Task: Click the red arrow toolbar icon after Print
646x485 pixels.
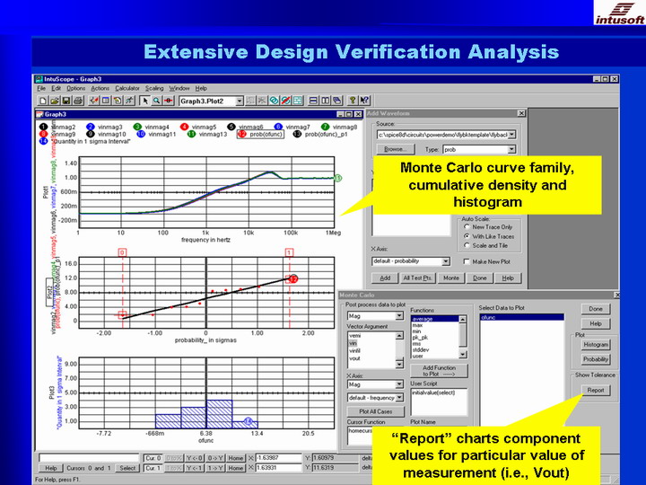Action: 94,101
